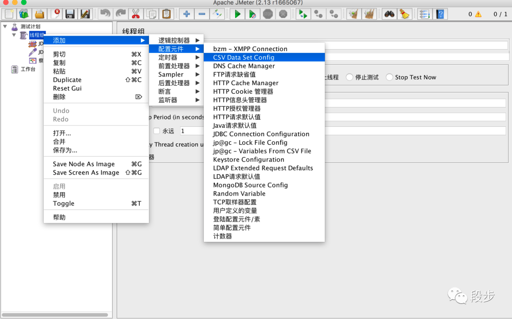Click 帮助 in context menu
512x319 pixels.
[96, 217]
